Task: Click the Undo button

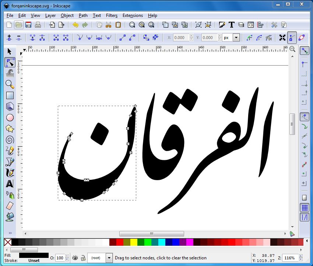Action: (x=75, y=25)
